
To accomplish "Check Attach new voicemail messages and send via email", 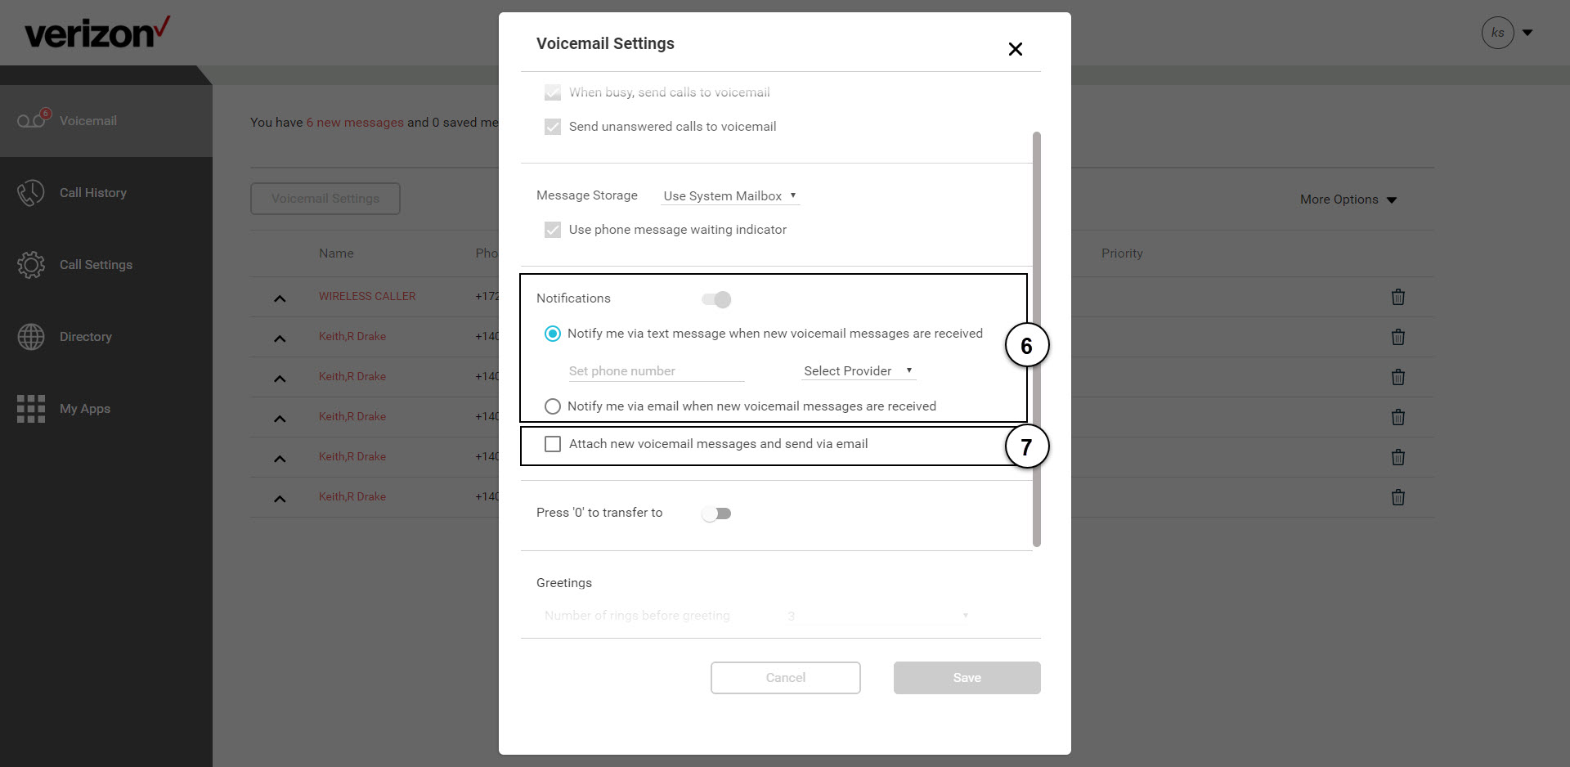I will coord(553,444).
